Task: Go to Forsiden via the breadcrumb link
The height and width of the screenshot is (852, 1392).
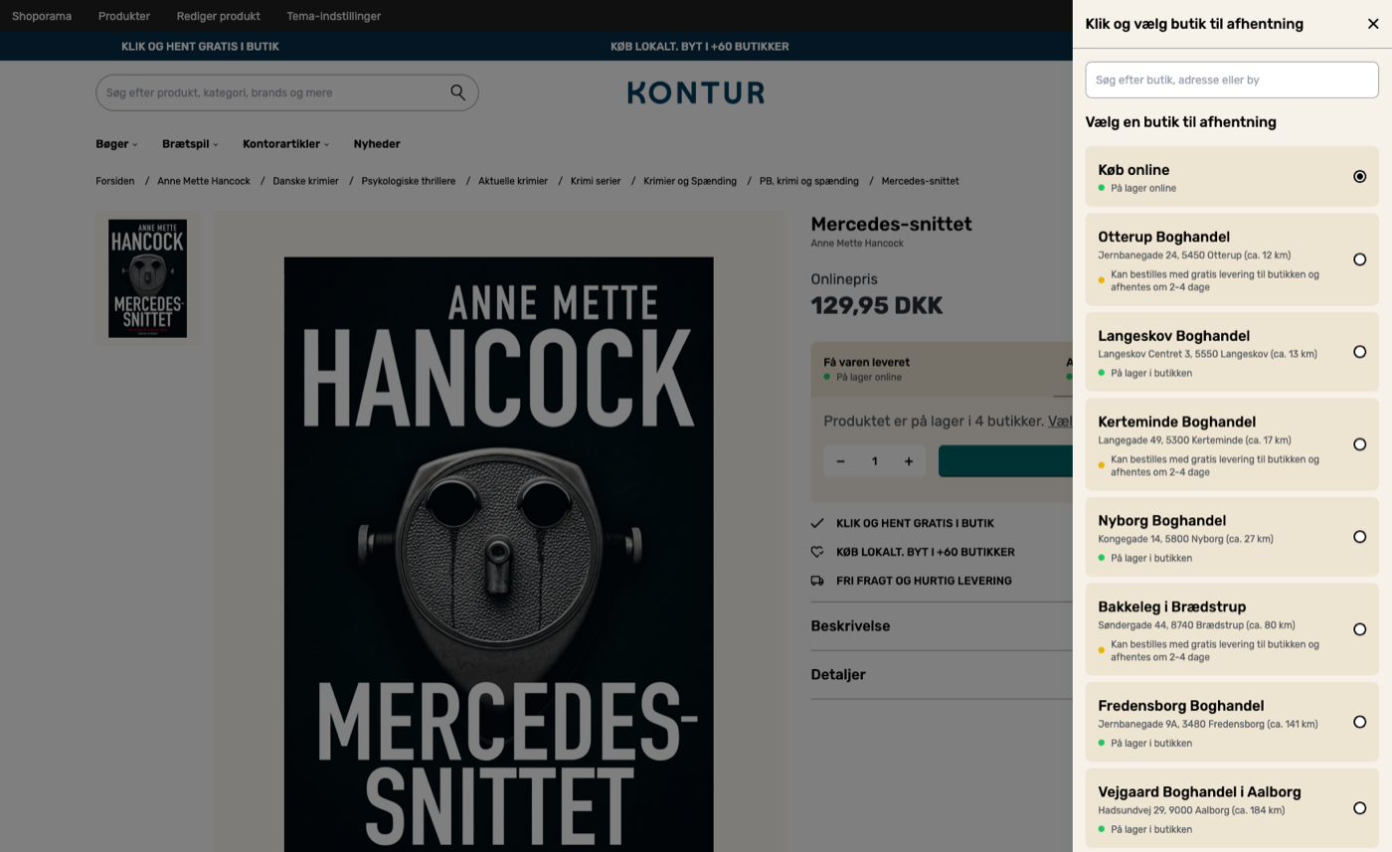Action: (114, 181)
